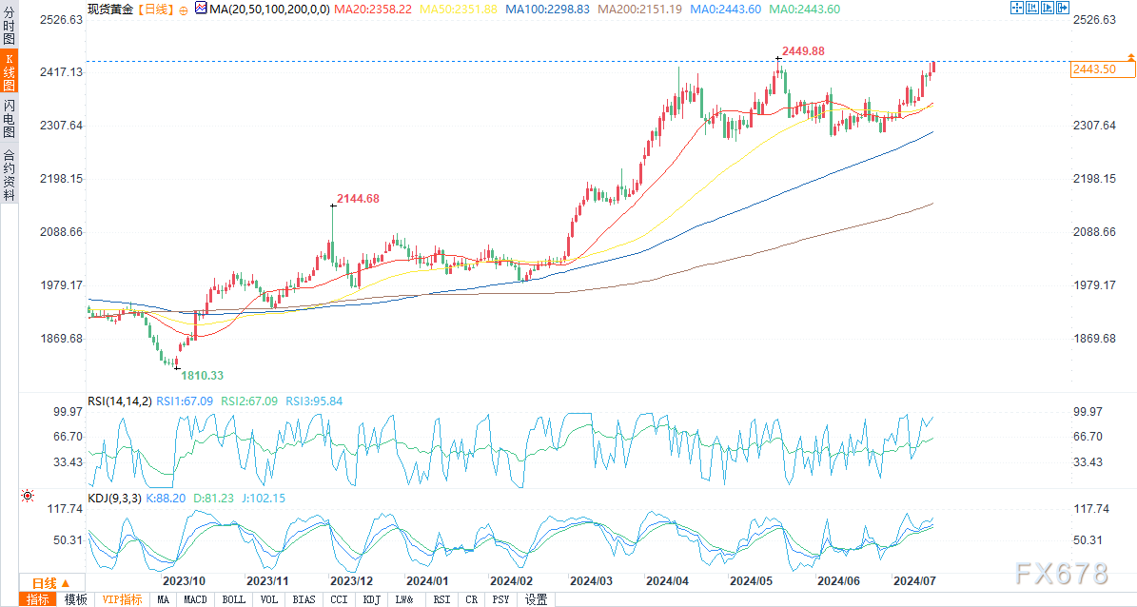Viewport: 1137px width, 607px height.
Task: Click the orange up-arrow price marker
Action: point(1130,56)
